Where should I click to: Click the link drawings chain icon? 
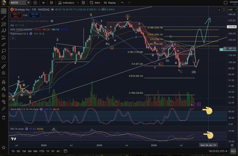point(4,109)
